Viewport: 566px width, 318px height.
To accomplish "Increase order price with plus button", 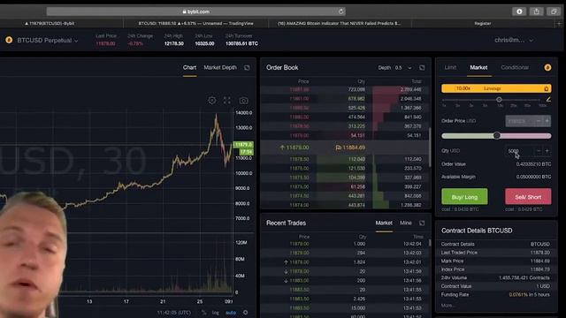I will coord(547,121).
